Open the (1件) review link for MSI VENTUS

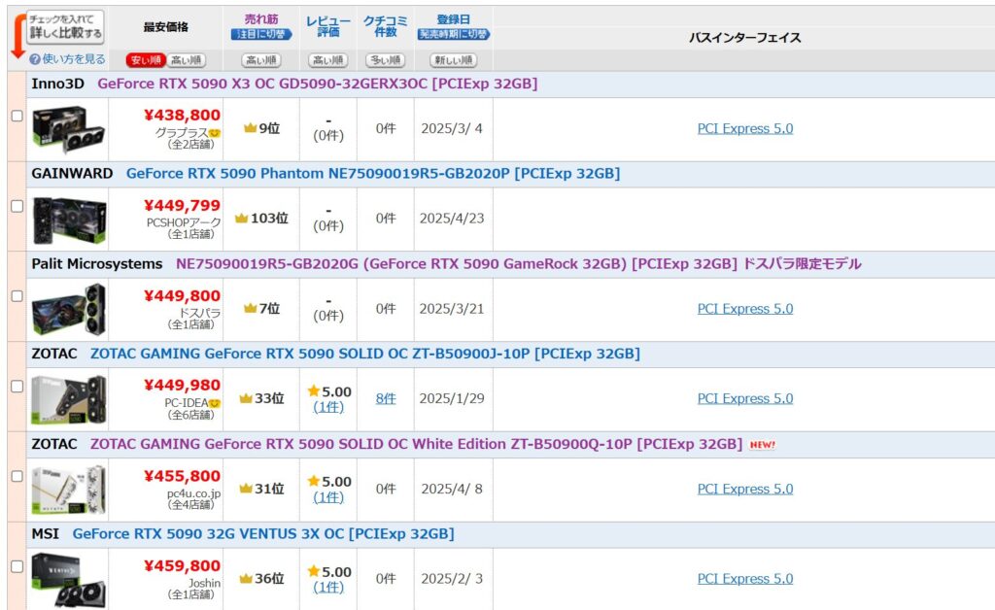(x=328, y=587)
